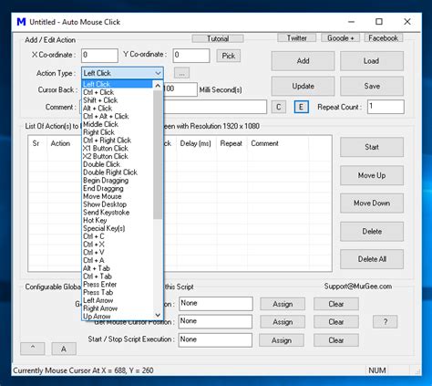Click the question mark help button

(x=386, y=322)
